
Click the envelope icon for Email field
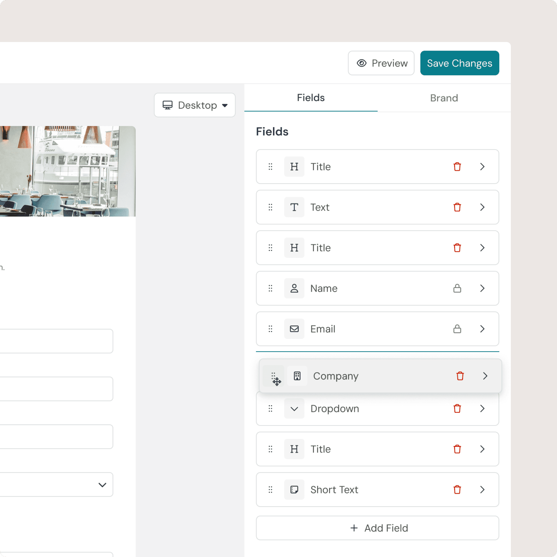pyautogui.click(x=294, y=329)
